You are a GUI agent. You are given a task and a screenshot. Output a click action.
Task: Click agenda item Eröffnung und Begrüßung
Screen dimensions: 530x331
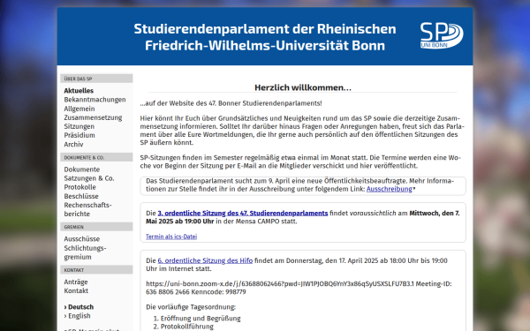[x=201, y=318]
